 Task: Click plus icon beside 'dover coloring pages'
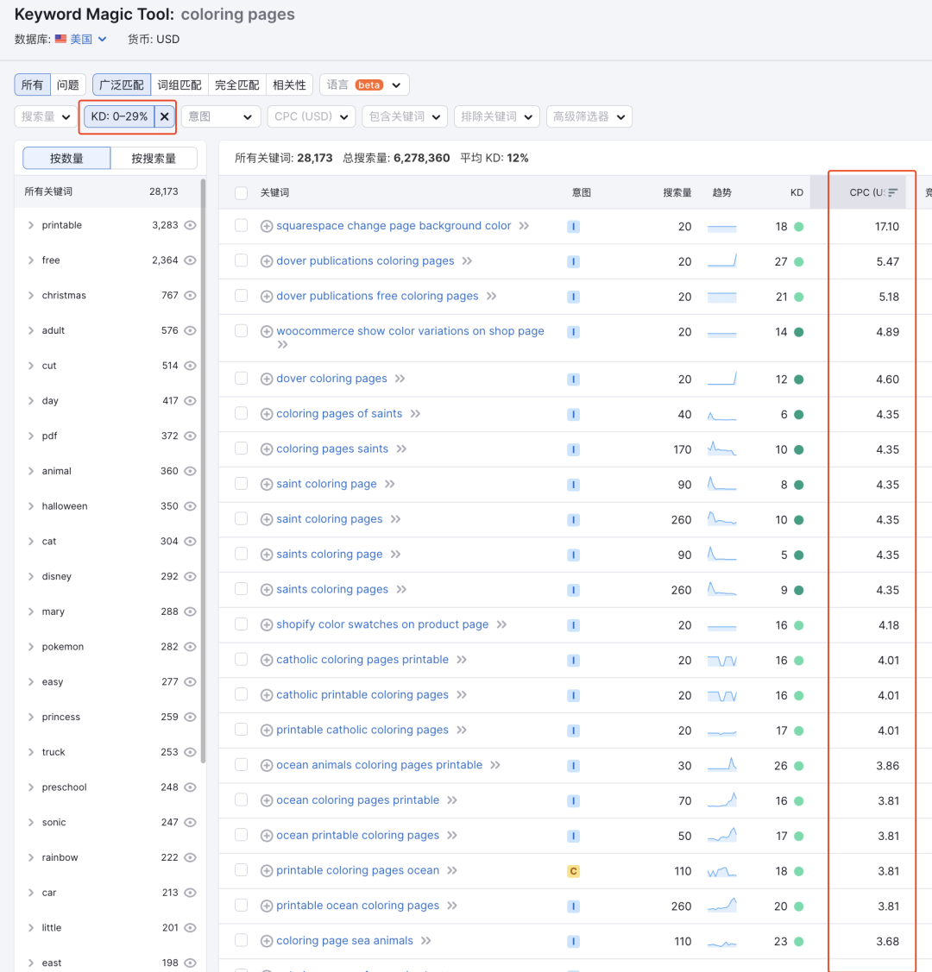point(267,379)
